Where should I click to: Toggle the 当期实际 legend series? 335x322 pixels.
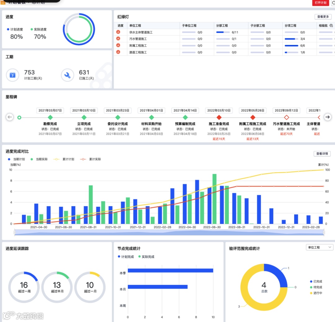(x=39, y=159)
